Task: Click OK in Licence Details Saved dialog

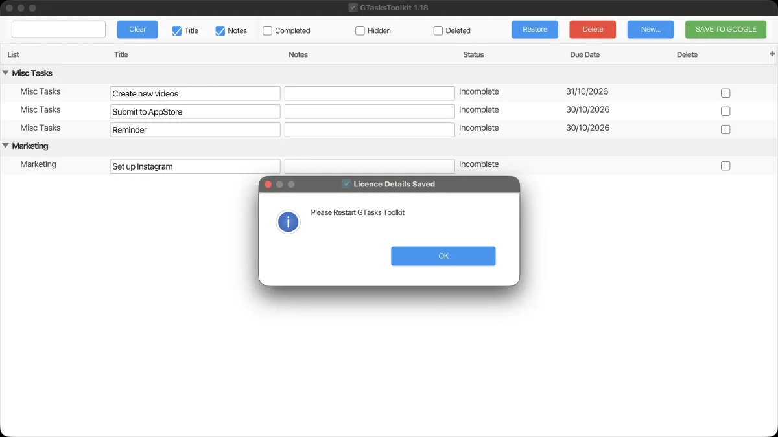Action: coord(443,256)
